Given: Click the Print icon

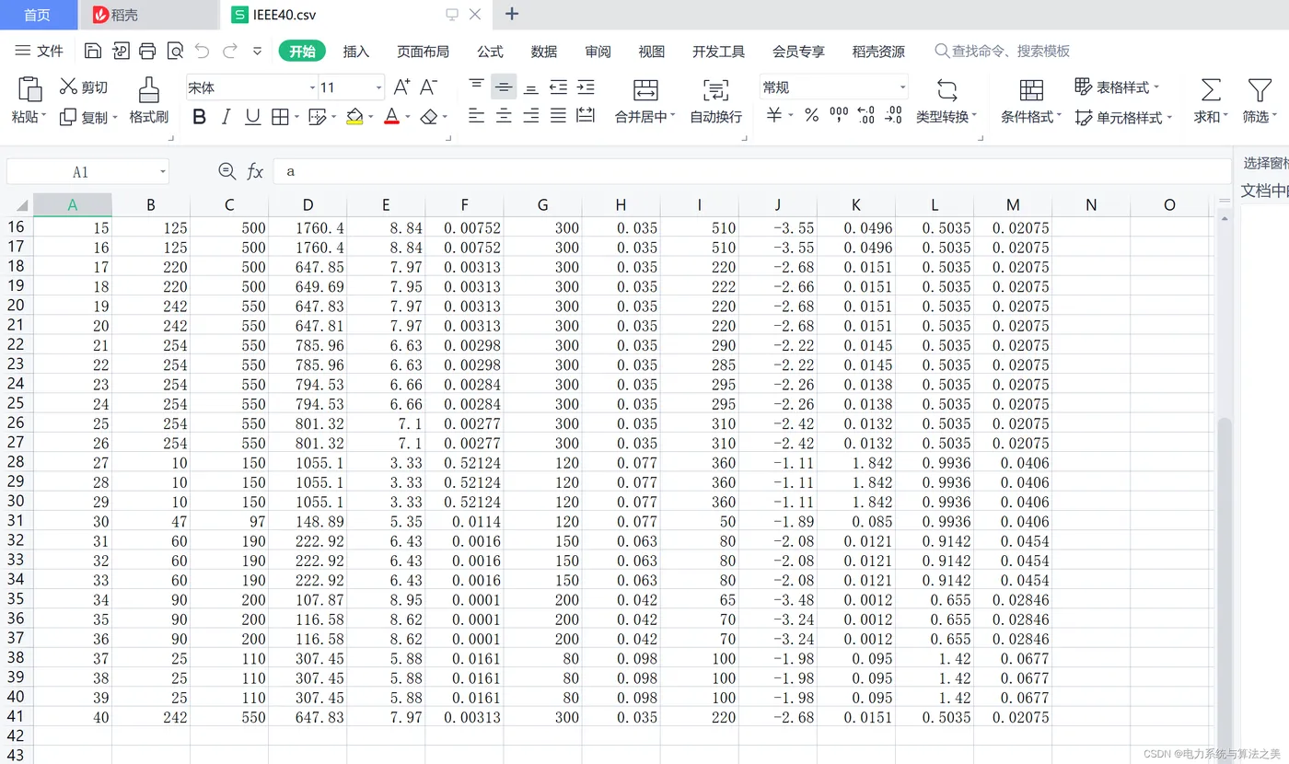Looking at the screenshot, I should (x=147, y=51).
